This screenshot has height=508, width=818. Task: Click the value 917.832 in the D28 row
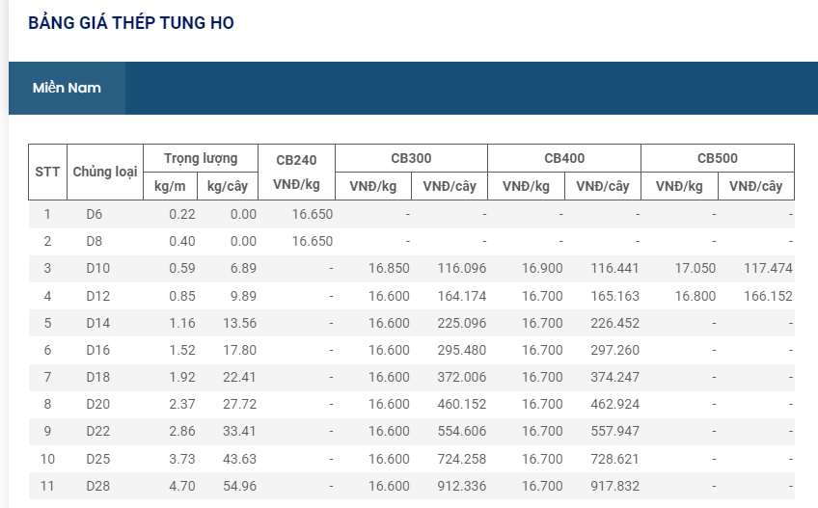point(615,486)
